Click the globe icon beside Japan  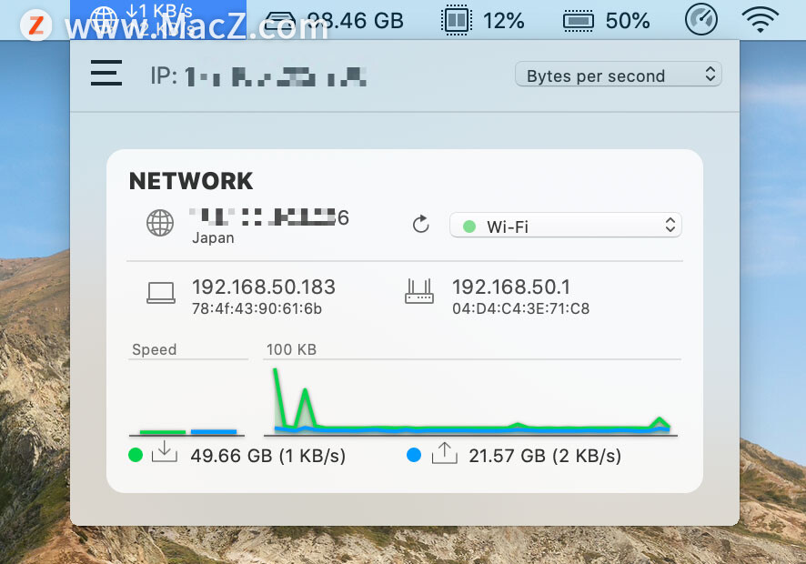[x=160, y=223]
